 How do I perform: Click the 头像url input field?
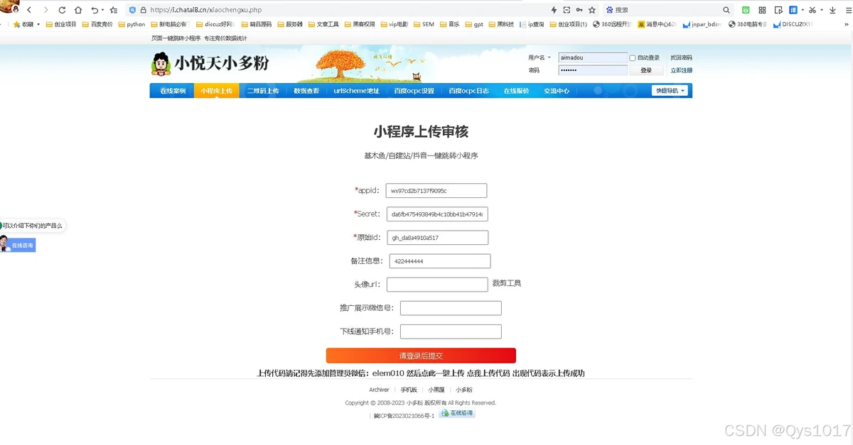pos(437,285)
